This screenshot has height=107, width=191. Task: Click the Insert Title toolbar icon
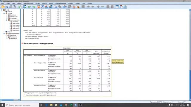[121, 7]
